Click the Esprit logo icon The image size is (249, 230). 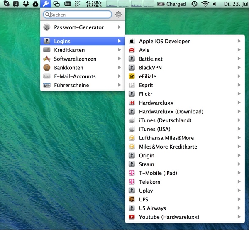pos(132,85)
